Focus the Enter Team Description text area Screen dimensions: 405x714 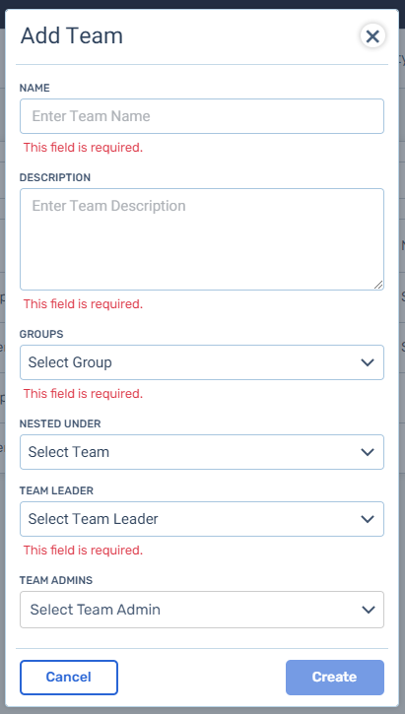coord(202,239)
